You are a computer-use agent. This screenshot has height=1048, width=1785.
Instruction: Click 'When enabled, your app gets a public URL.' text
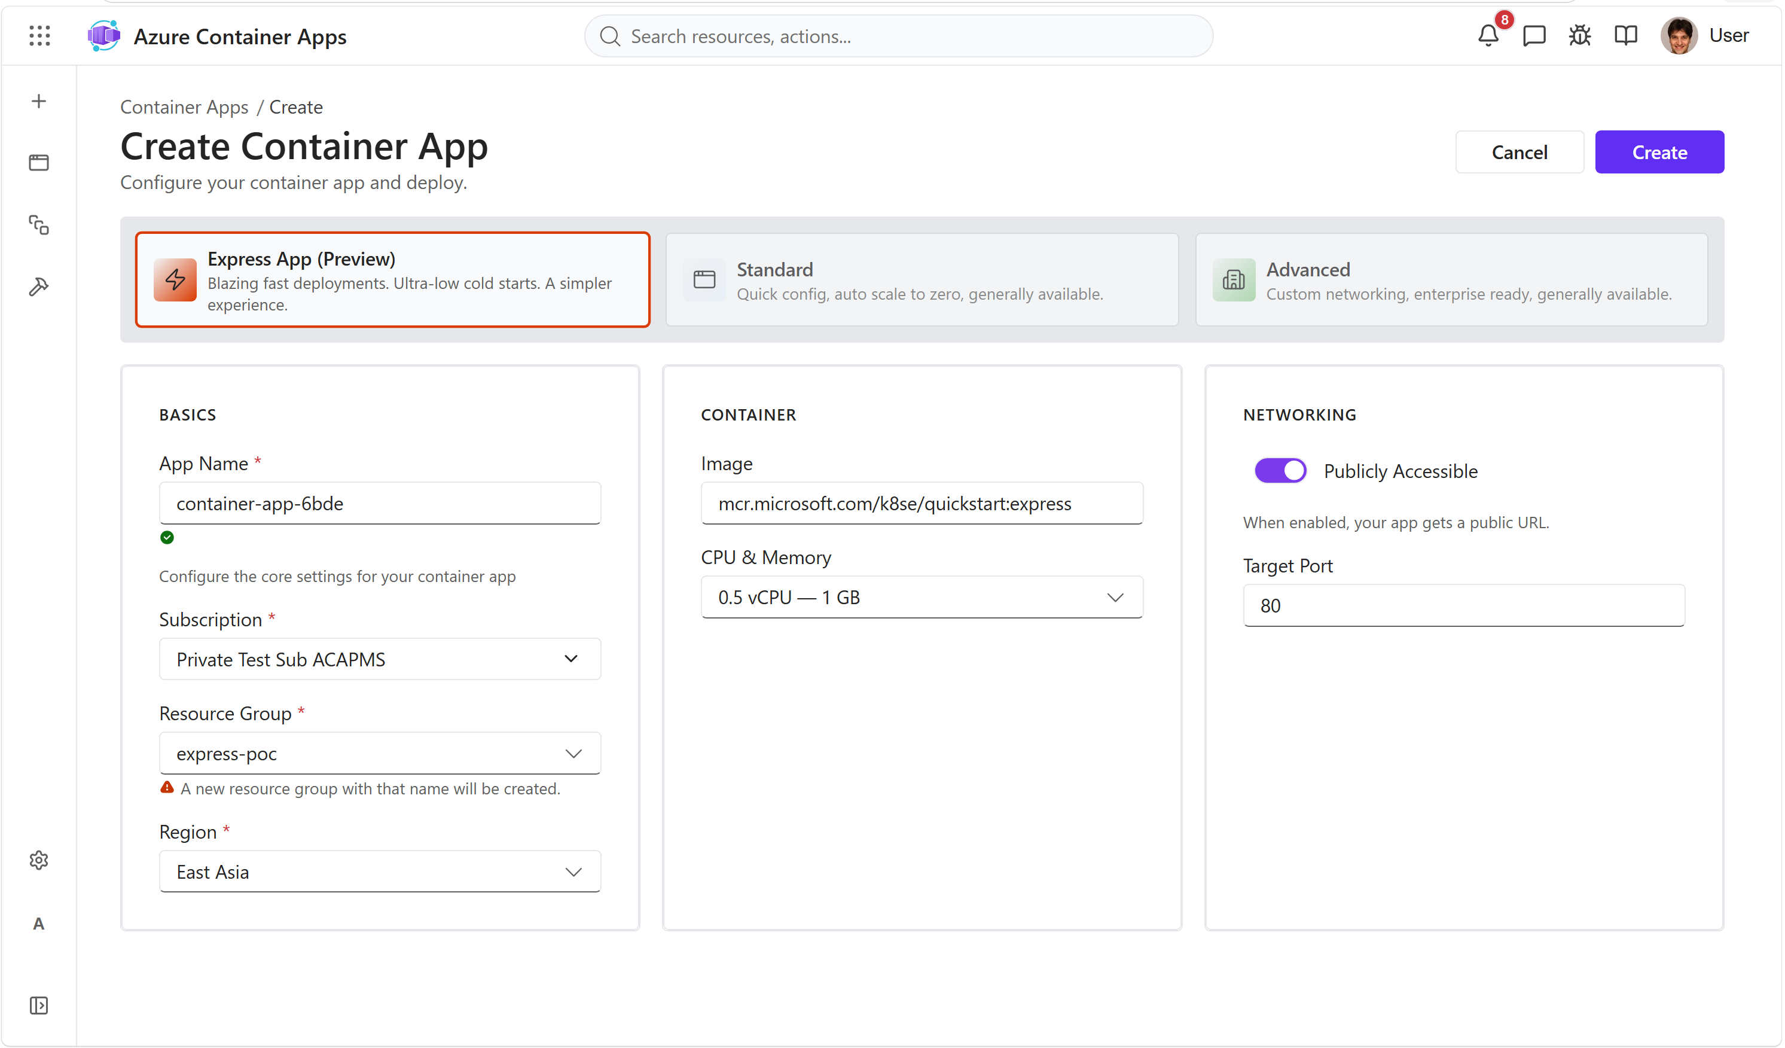[x=1397, y=523]
